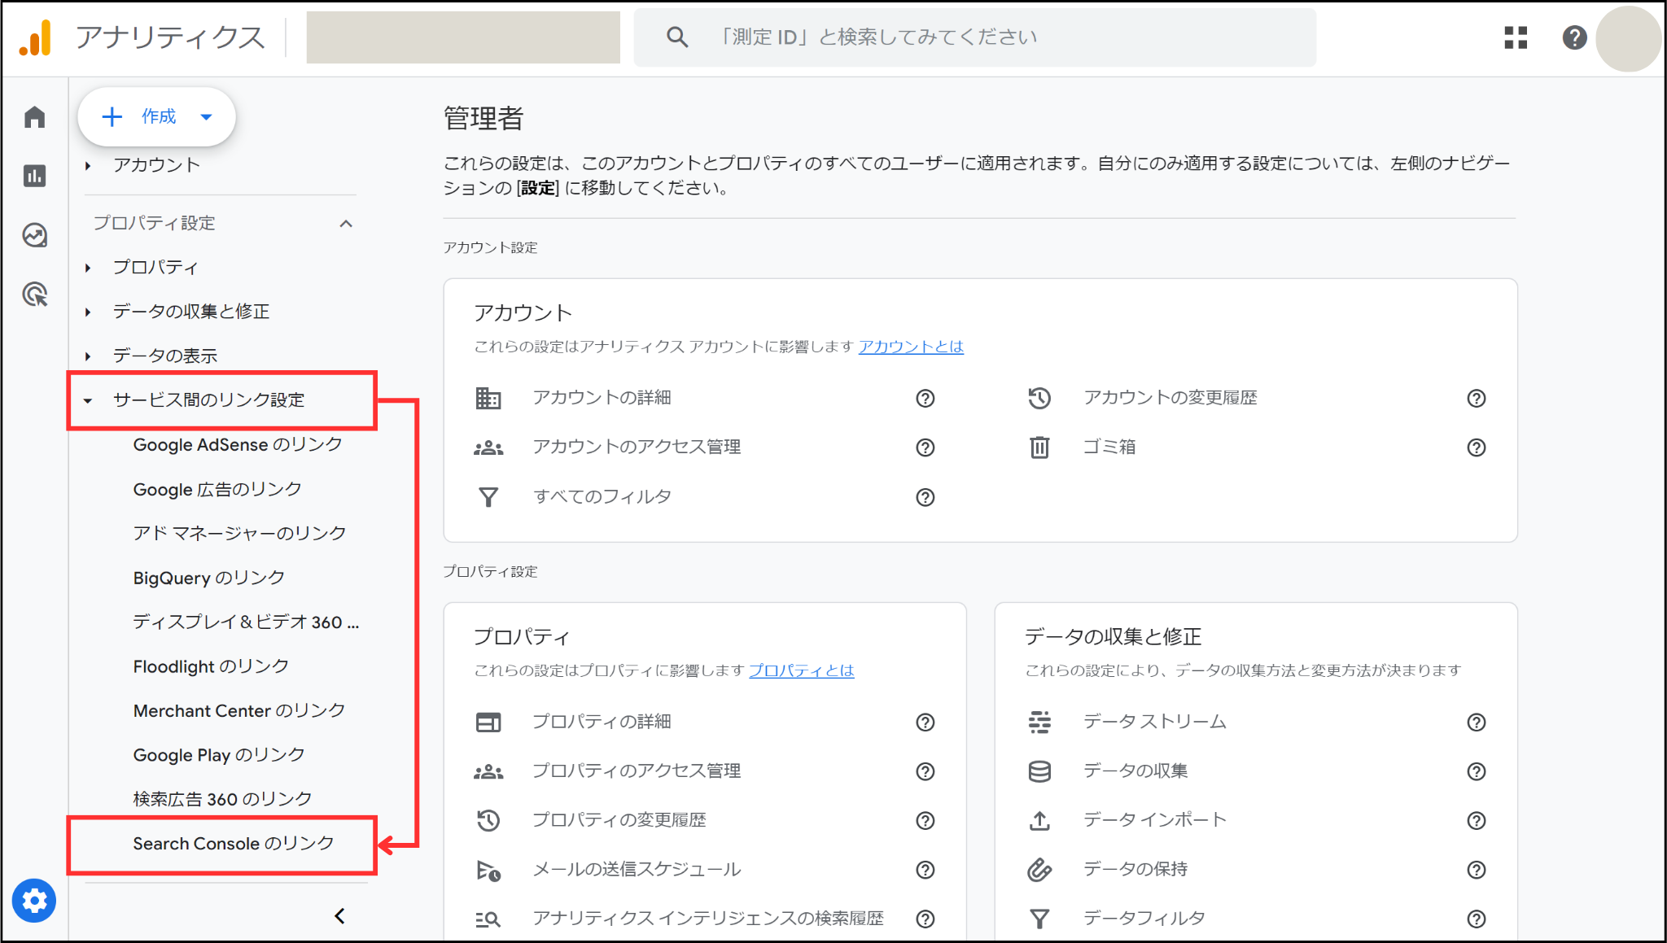1667x943 pixels.
Task: Click the アカウントとは link
Action: pos(911,347)
